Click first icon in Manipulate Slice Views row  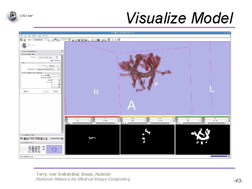point(21,139)
